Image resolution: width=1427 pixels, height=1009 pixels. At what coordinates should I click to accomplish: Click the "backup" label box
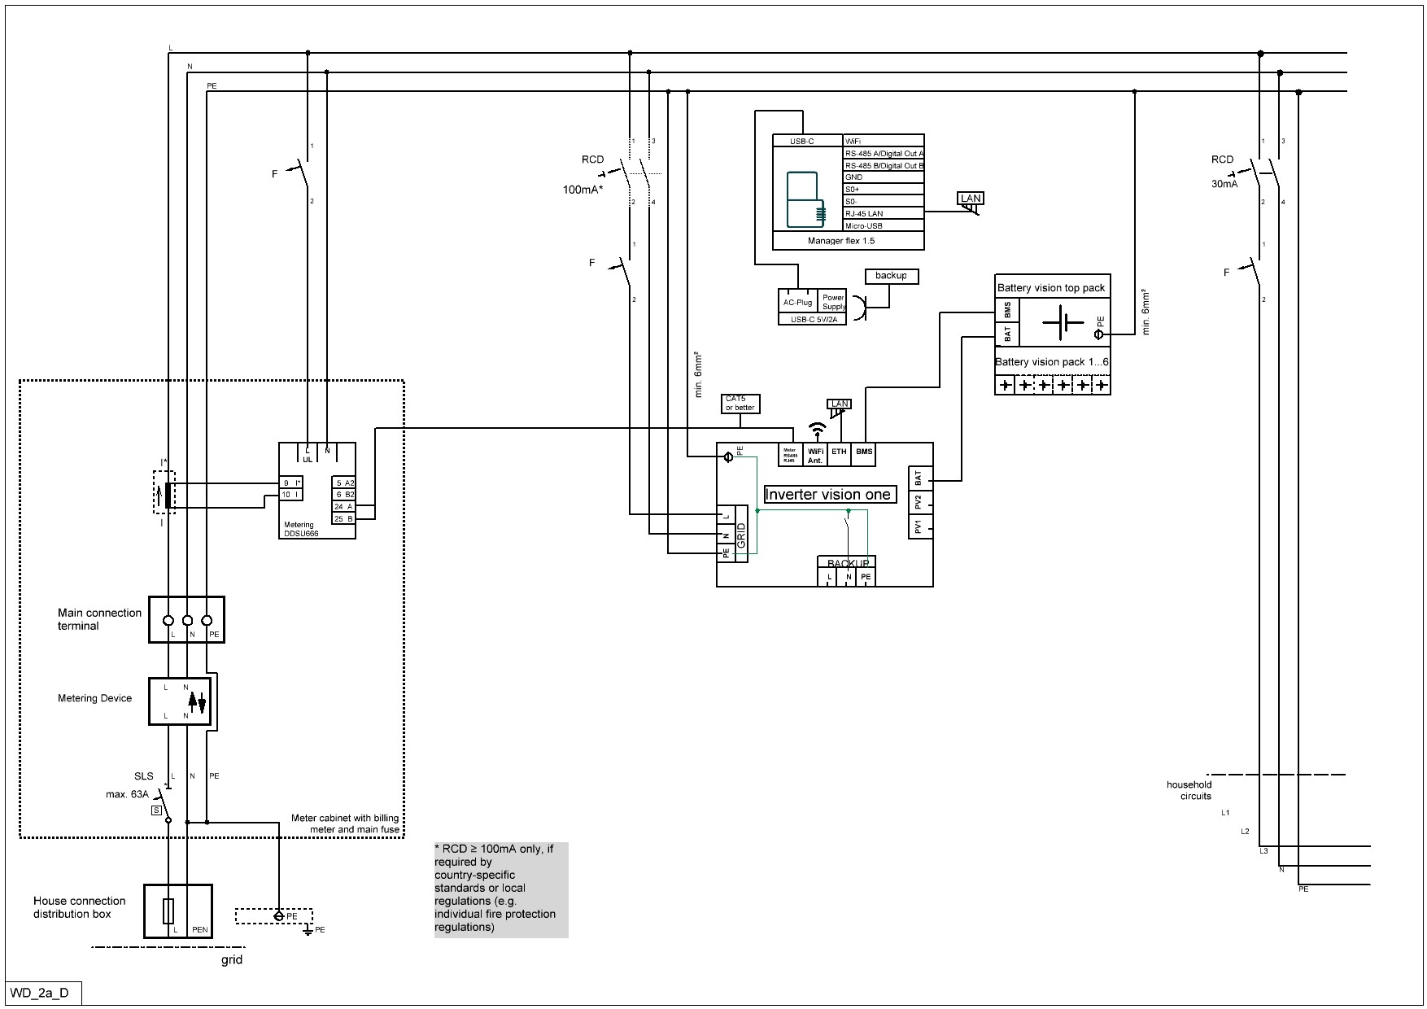[891, 276]
